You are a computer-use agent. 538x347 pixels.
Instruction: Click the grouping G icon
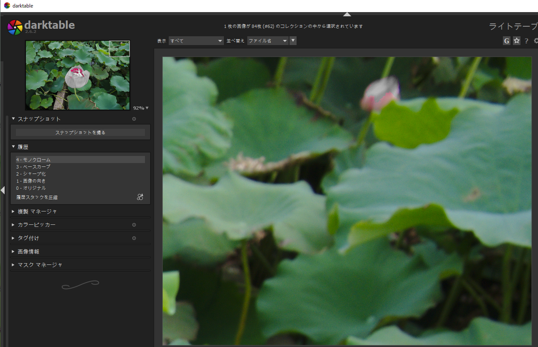tap(507, 41)
